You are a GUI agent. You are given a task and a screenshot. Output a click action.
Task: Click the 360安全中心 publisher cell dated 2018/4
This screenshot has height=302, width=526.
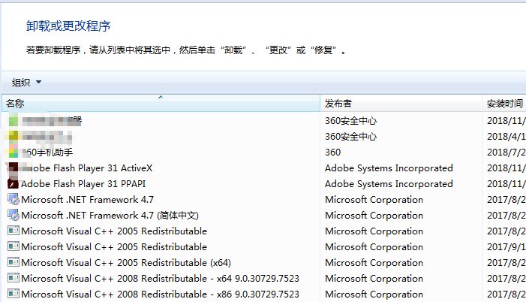click(x=351, y=137)
